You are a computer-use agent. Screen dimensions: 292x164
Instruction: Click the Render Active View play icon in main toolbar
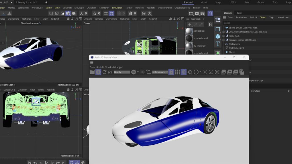[197, 13]
